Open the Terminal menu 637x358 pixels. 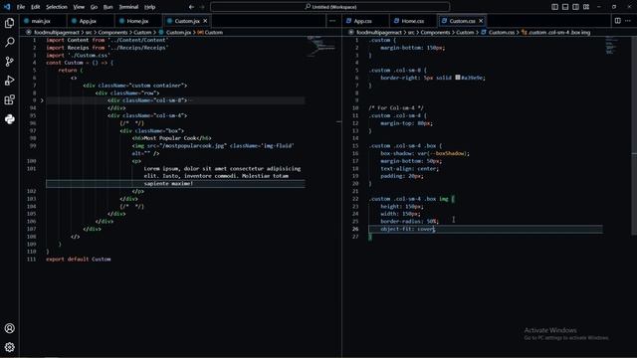(128, 7)
